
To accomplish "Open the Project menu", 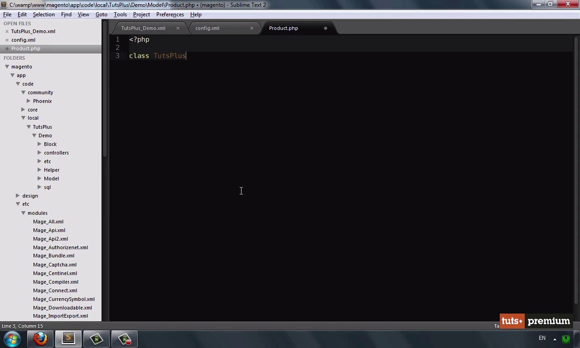I will coord(141,14).
